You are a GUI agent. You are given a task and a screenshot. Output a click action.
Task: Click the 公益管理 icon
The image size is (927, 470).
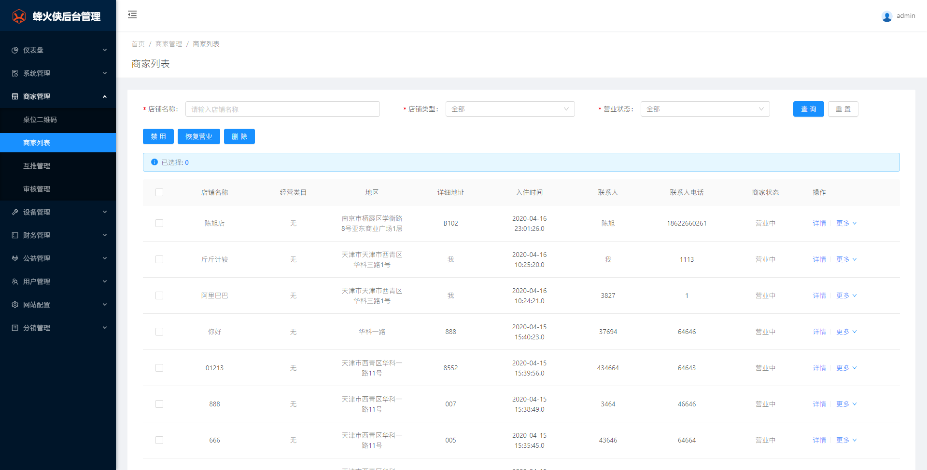[15, 258]
